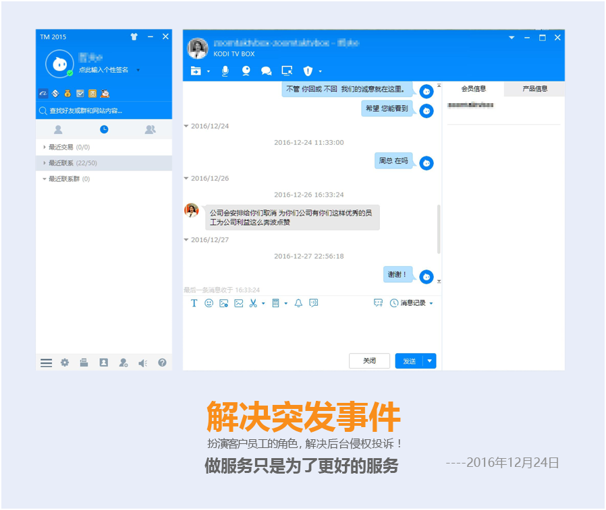This screenshot has height=510, width=606.
Task: Click the user avatar in TM 2015 window
Action: [x=59, y=63]
